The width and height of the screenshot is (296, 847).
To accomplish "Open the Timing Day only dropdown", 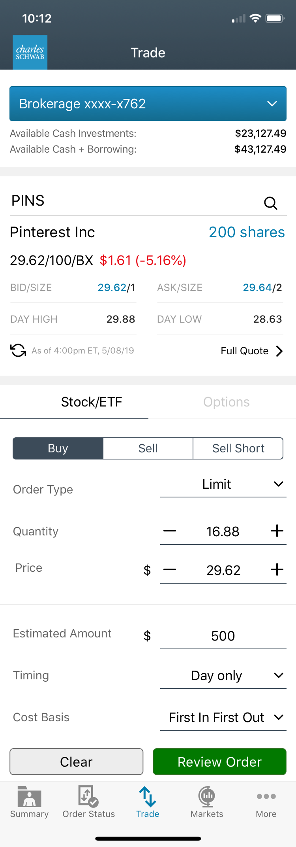I will (223, 676).
